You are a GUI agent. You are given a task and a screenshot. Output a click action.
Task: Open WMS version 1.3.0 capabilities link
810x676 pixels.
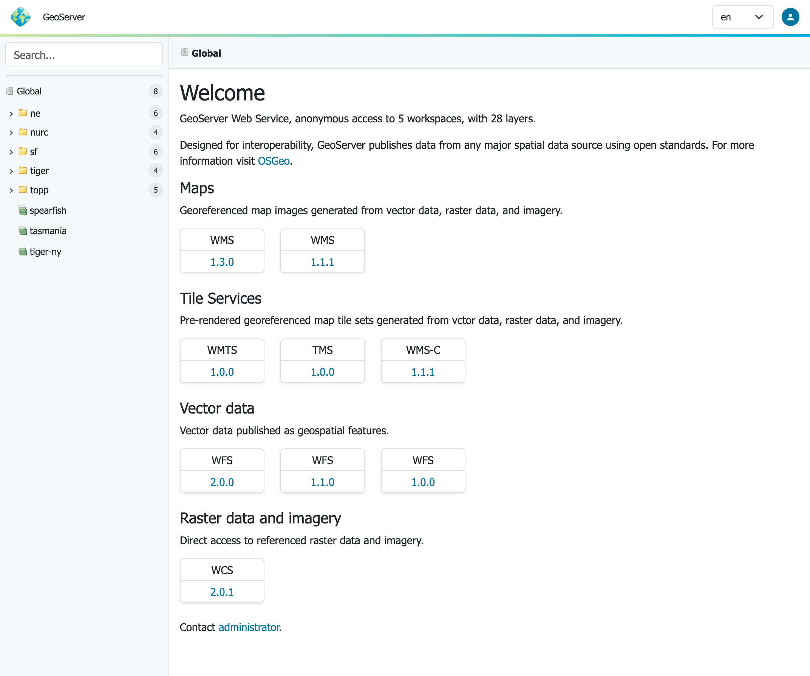tap(222, 262)
